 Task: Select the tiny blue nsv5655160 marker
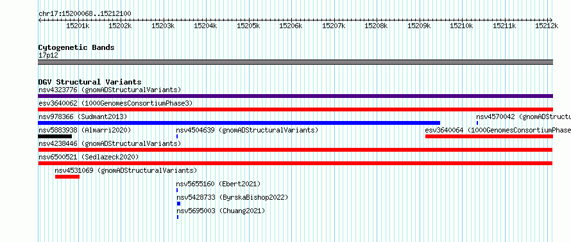click(177, 190)
